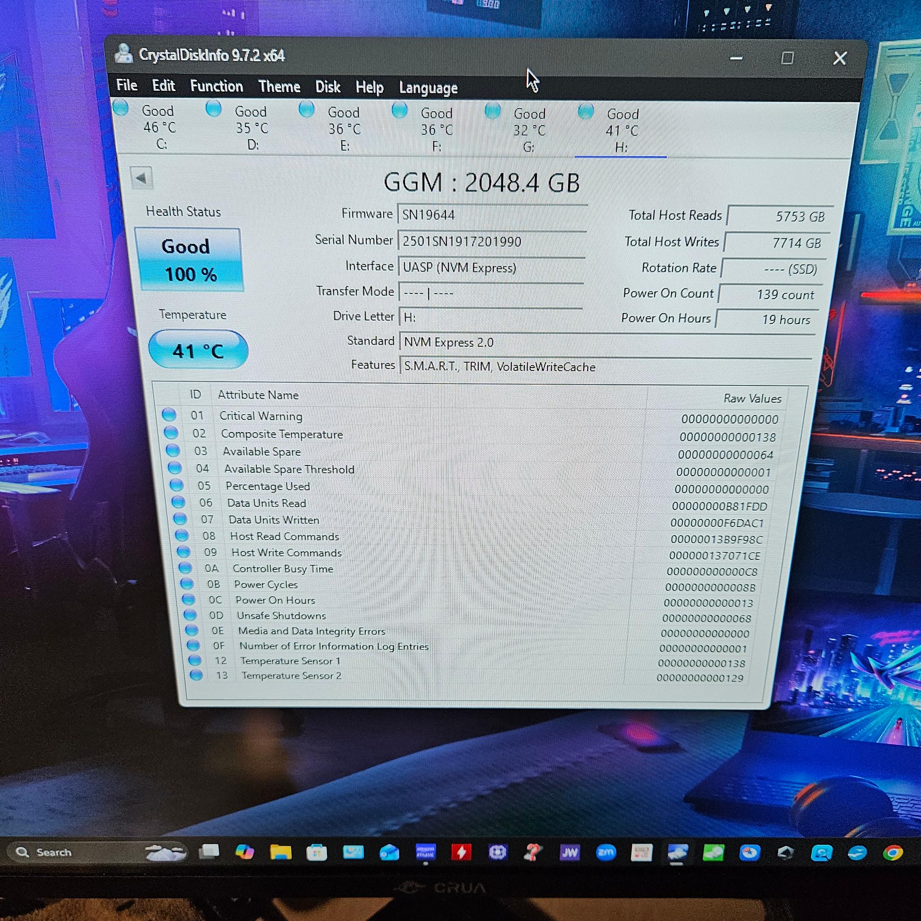Click status dot for Available Spare row 03

(x=173, y=450)
